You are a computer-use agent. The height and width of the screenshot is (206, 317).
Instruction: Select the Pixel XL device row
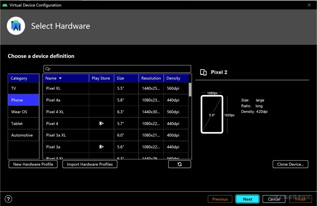coord(116,88)
